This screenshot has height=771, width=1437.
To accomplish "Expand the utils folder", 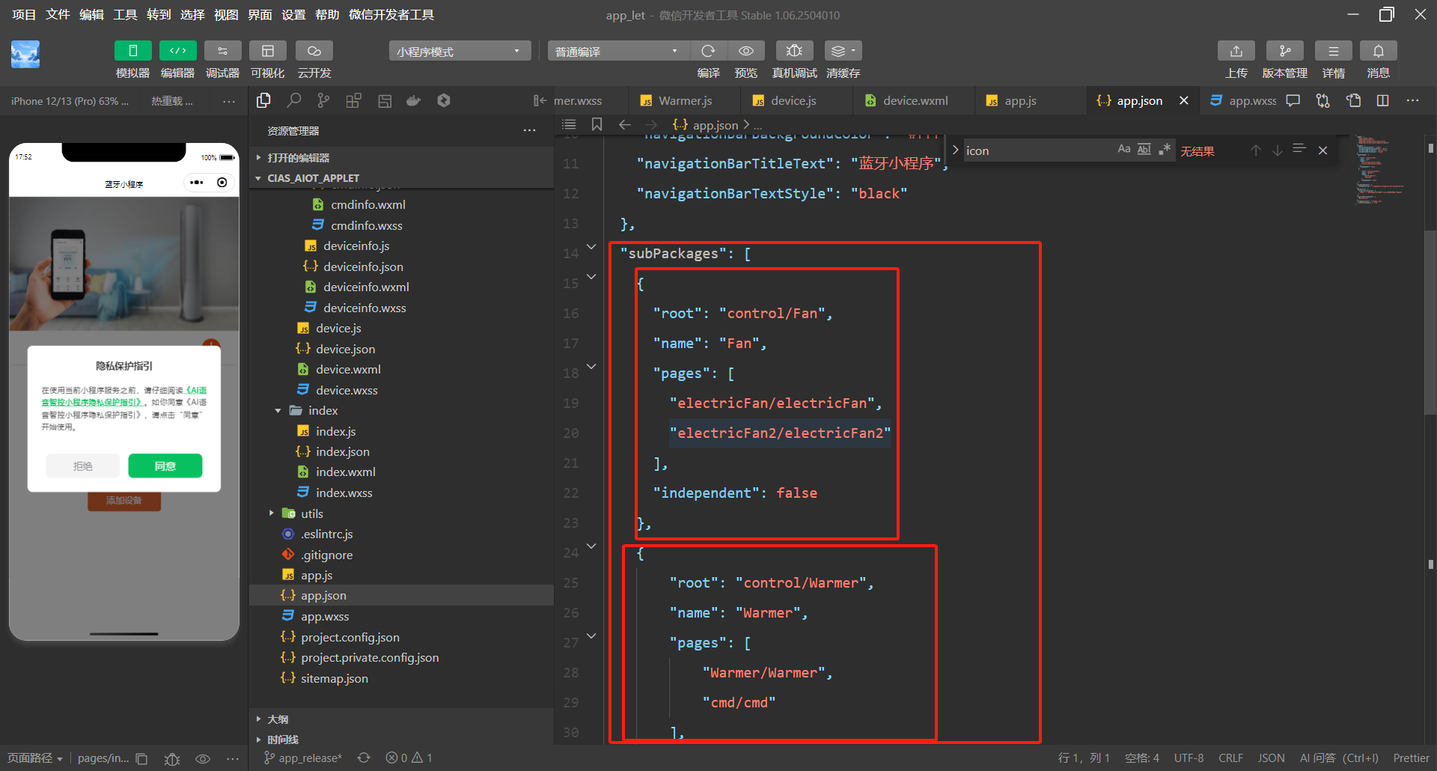I will [x=311, y=514].
